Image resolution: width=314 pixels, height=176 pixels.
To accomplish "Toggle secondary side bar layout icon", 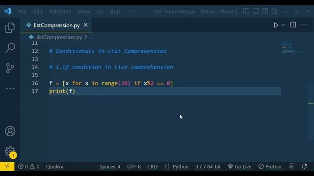I will [x=265, y=11].
